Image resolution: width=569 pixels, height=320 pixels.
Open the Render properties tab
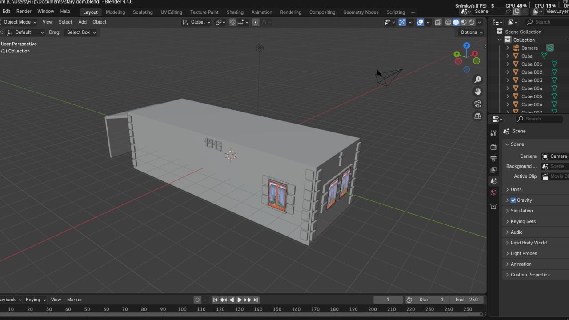(493, 147)
